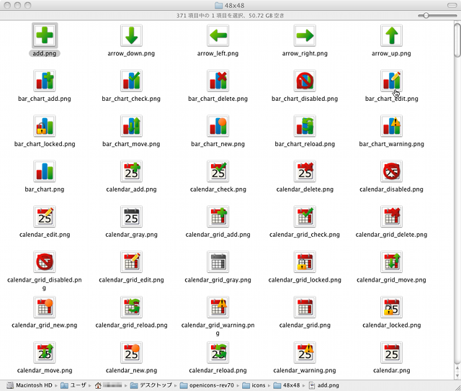The width and height of the screenshot is (461, 391).
Task: Click the scroll up arrow above it
Action: (x=457, y=368)
